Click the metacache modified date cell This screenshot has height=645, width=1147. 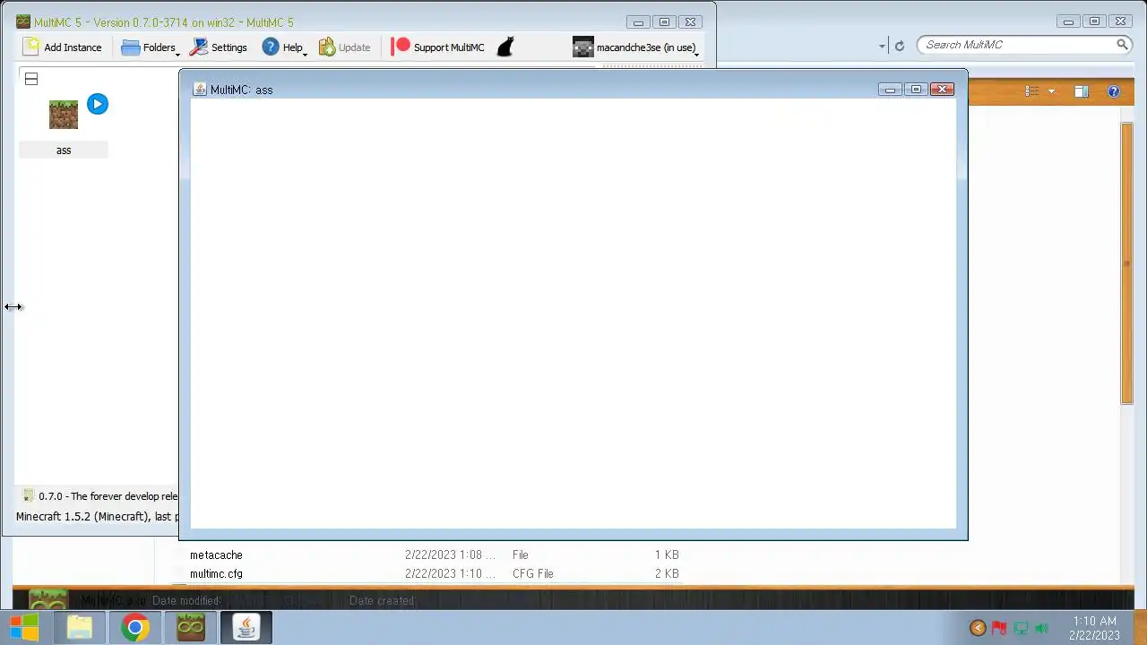(450, 555)
